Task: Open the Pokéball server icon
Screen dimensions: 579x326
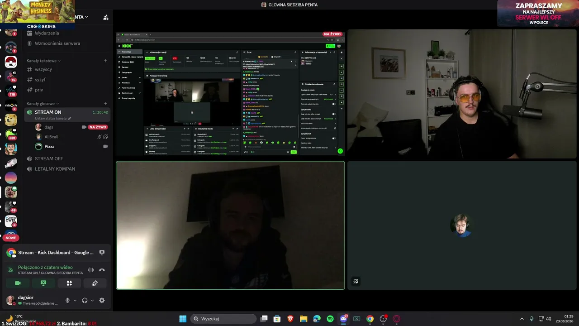Action: (x=11, y=62)
